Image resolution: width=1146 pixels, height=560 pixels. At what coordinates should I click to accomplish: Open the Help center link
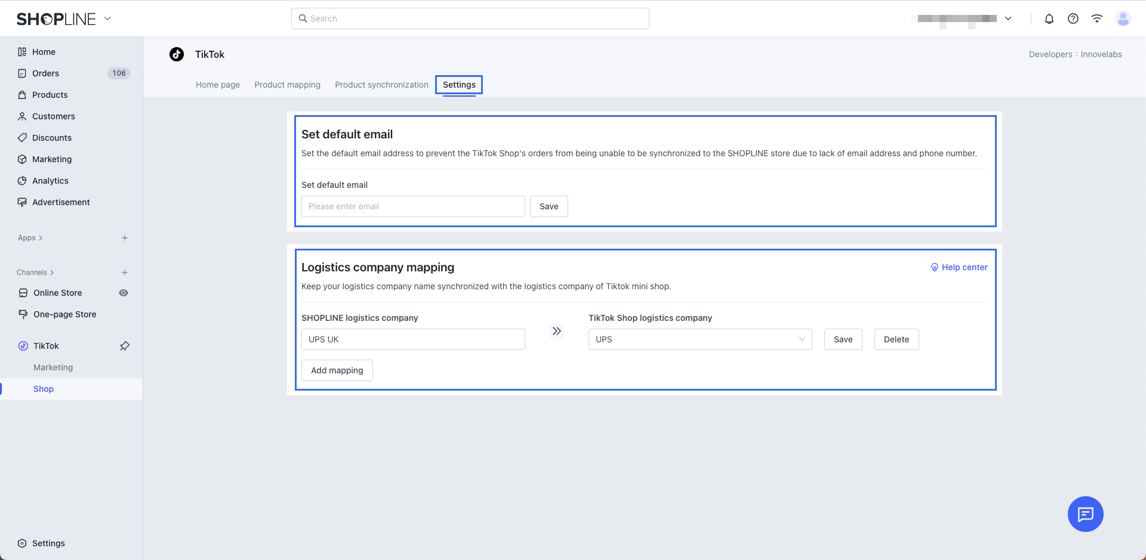(959, 267)
